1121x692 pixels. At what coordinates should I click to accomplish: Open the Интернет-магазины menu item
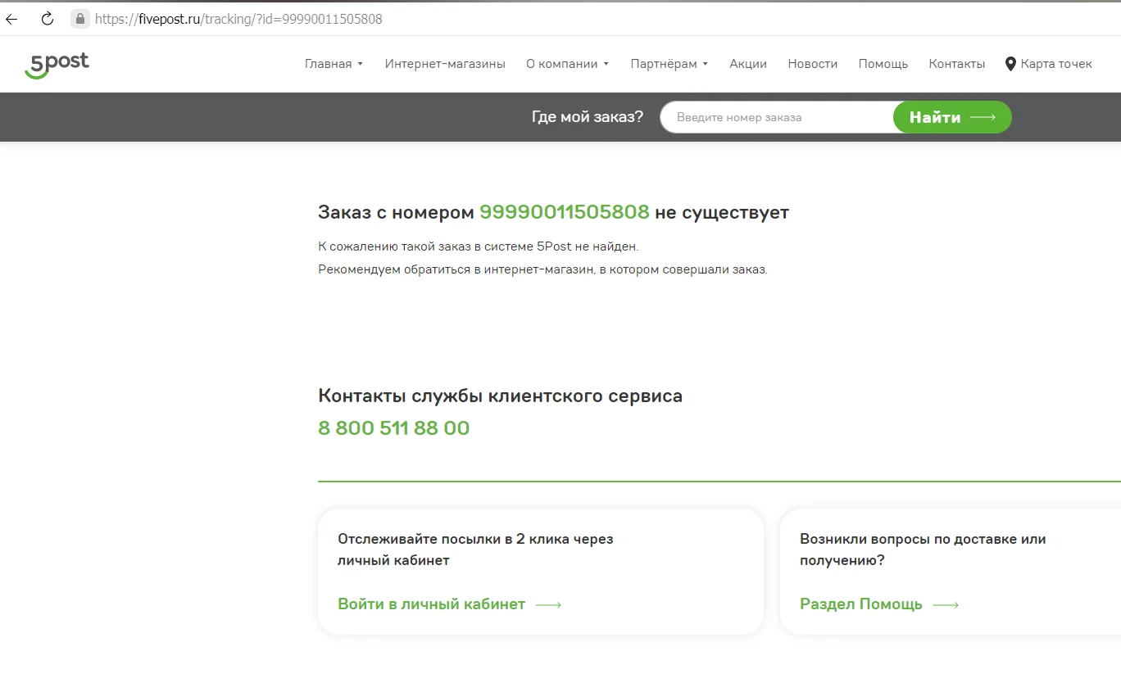(x=445, y=64)
